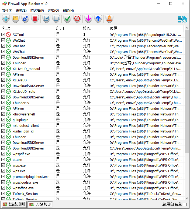Image resolution: width=190 pixels, height=209 pixels.
Task: Click the magenta move-down arrow icon
Action: pos(88,19)
